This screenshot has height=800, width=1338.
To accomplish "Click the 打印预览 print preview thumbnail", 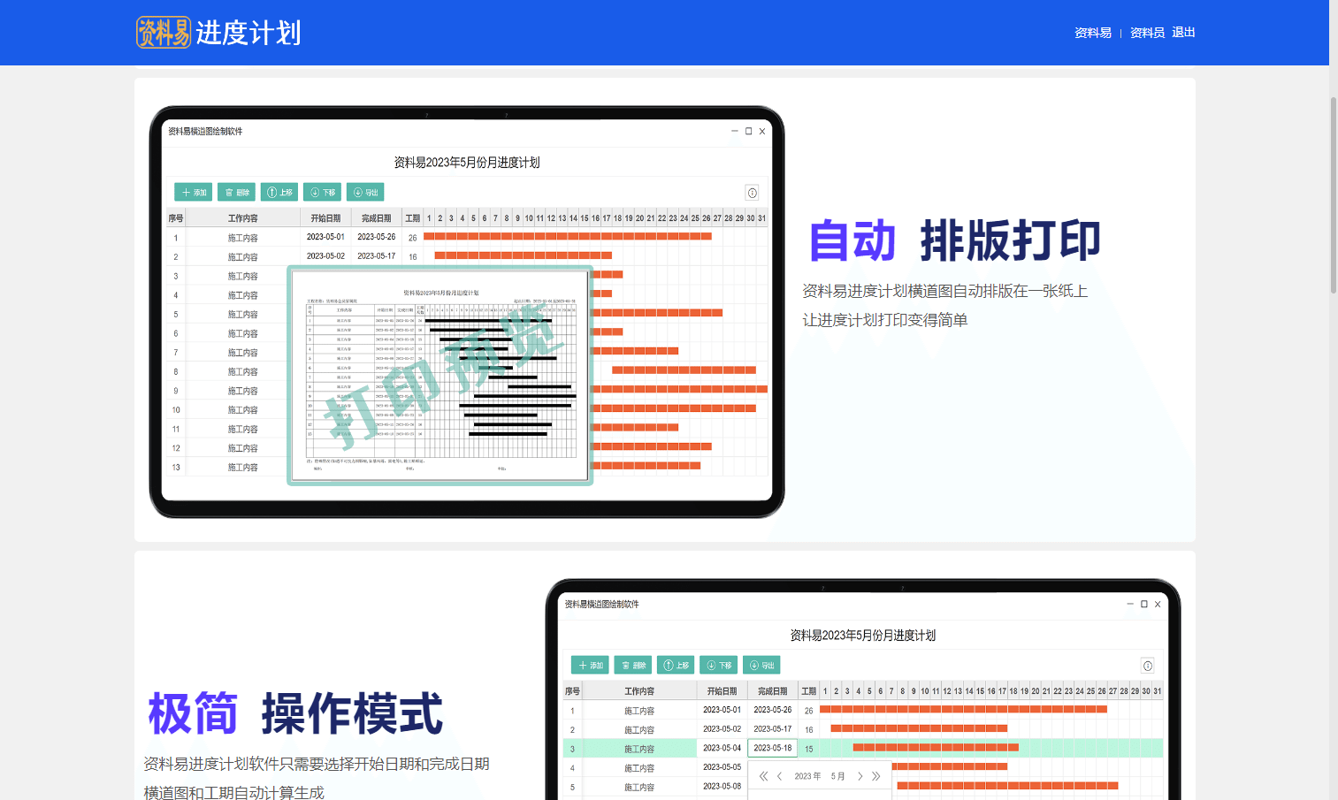I will tap(440, 376).
